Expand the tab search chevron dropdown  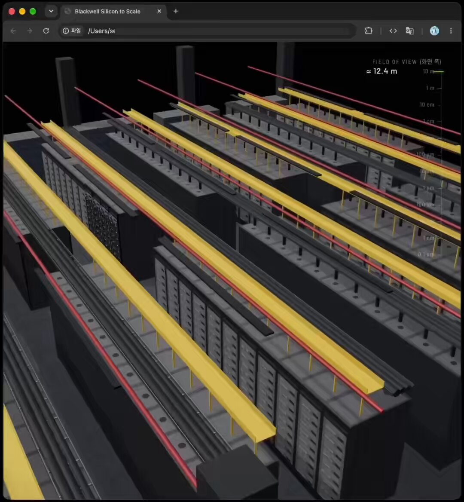(51, 11)
